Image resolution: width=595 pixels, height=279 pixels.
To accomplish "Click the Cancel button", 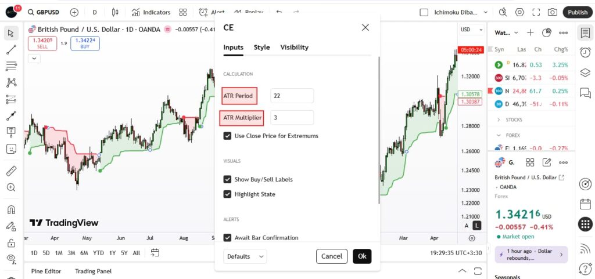I will 332,256.
